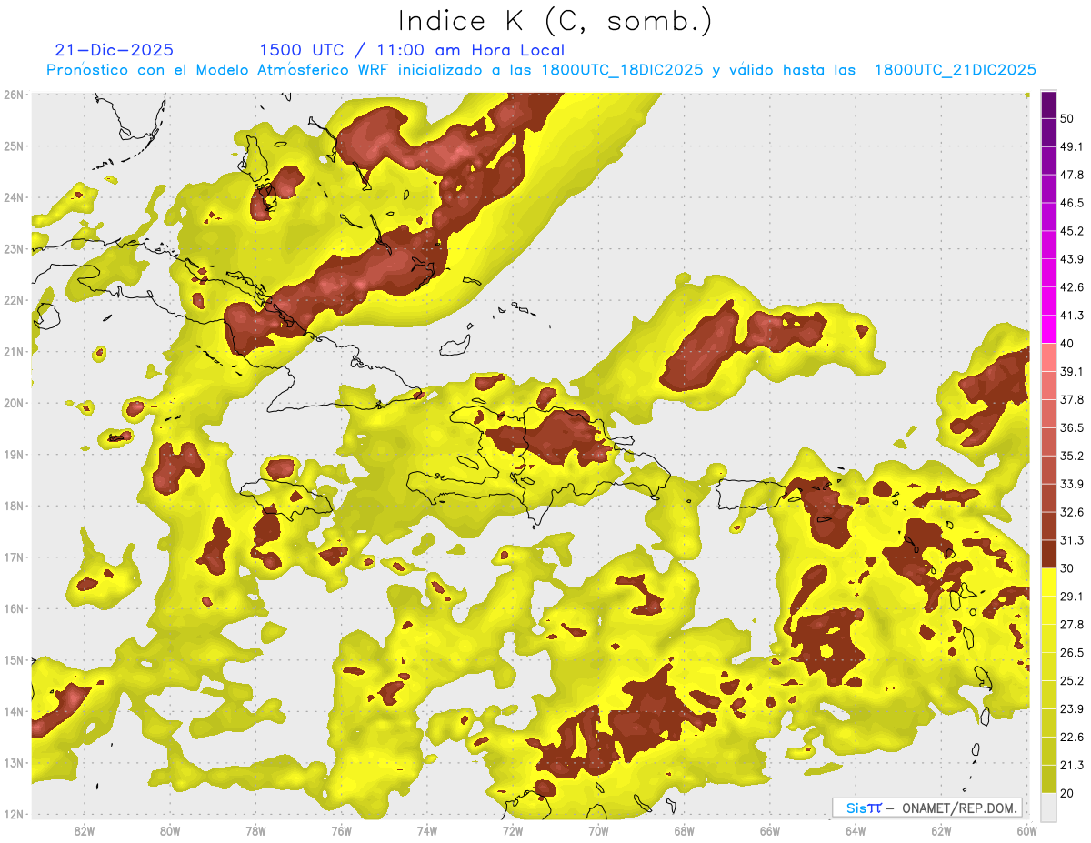Screen dimensions: 1091x843
Task: Click the '40' color bar label
Action: point(1066,343)
